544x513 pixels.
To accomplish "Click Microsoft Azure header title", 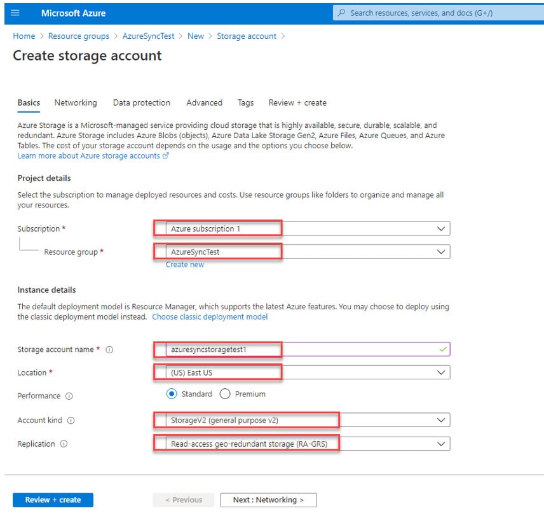I will 74,13.
